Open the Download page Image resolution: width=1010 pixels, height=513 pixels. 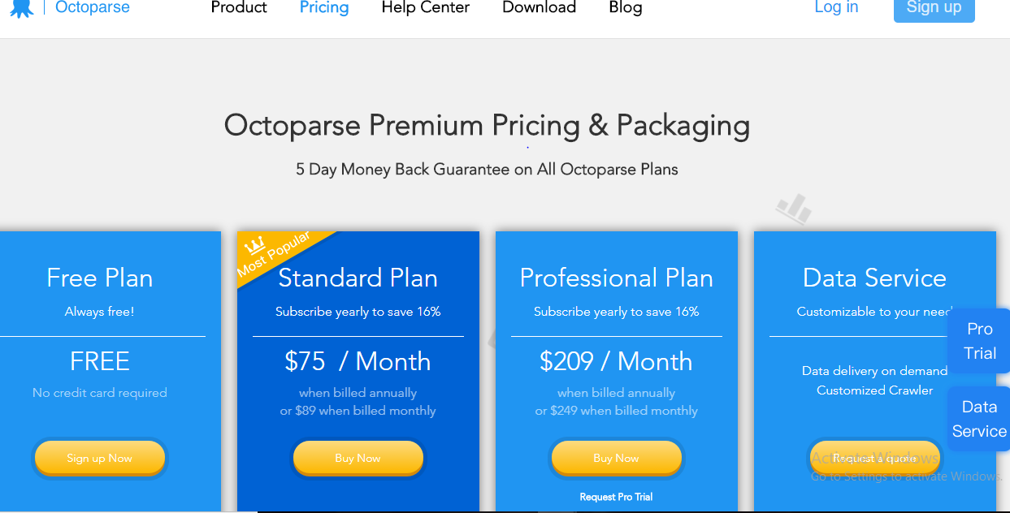(540, 7)
